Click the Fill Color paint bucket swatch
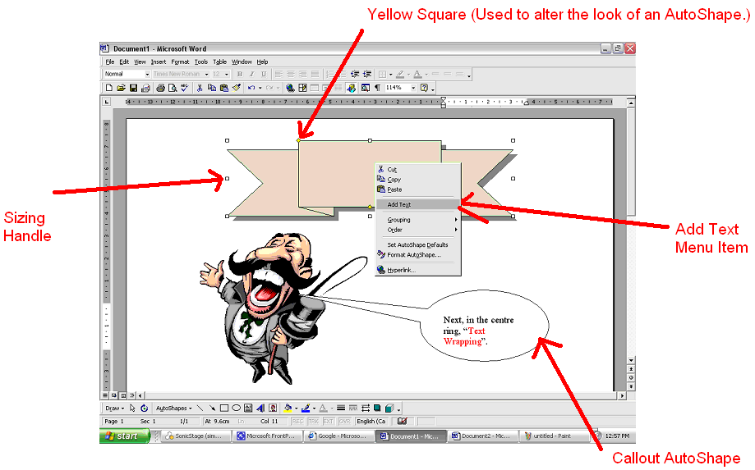Viewport: 755px width, 470px height. point(288,408)
